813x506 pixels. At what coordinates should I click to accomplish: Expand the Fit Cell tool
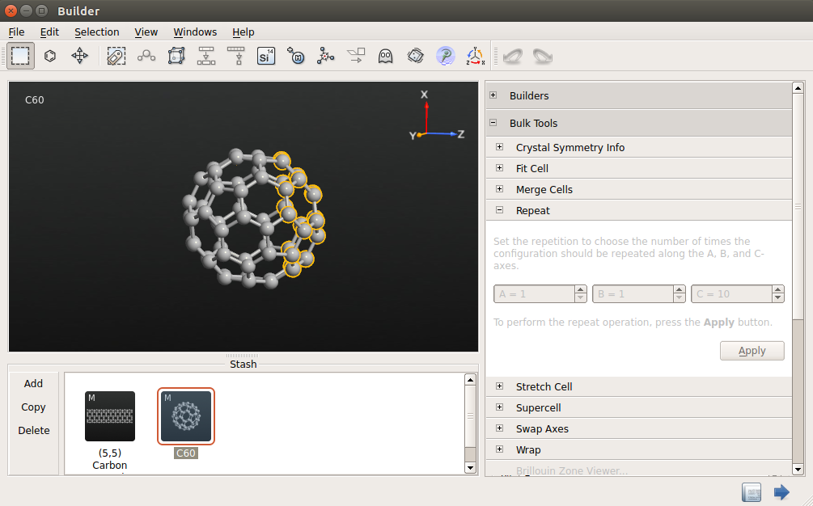click(x=499, y=168)
